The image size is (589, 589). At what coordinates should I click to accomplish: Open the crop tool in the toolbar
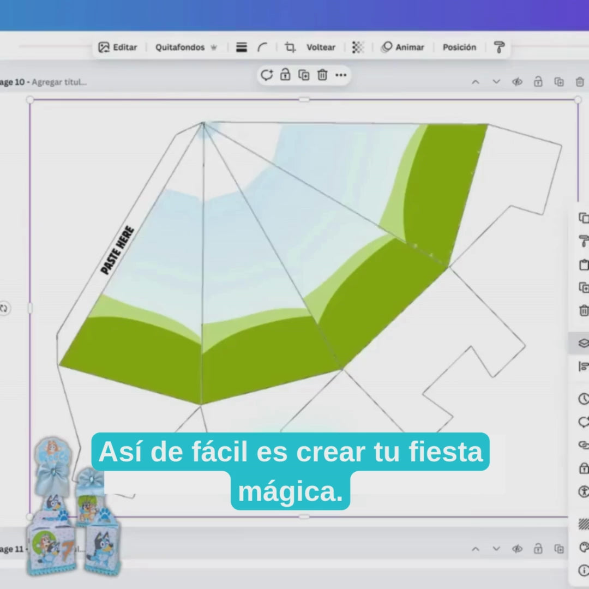coord(290,47)
